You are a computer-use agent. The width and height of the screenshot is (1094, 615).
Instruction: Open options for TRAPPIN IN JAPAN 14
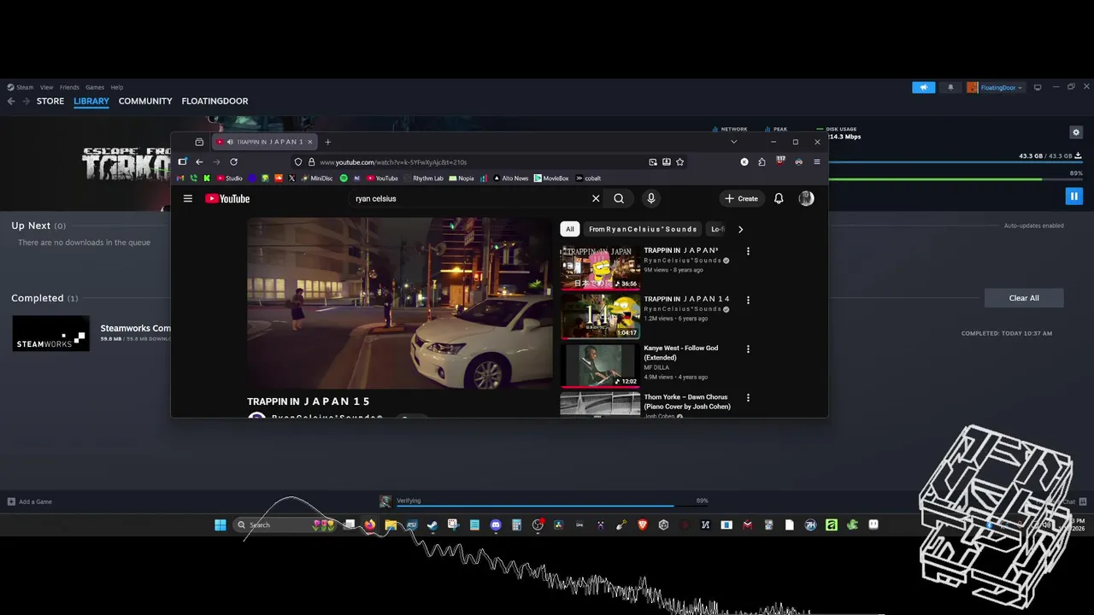point(748,300)
